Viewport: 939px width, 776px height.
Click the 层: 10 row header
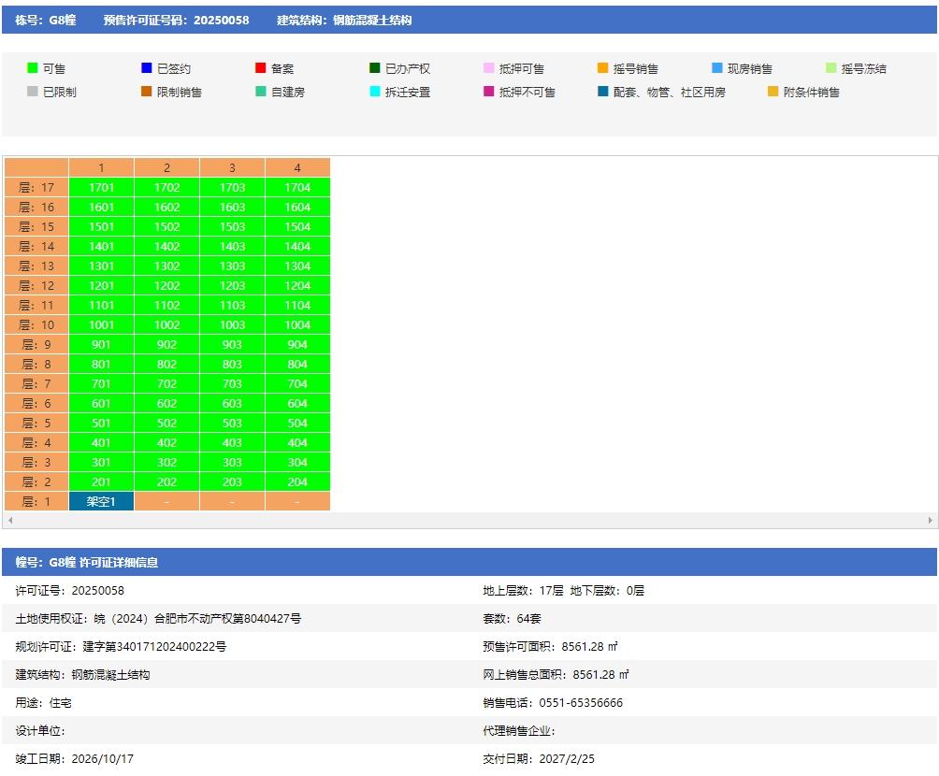[36, 324]
